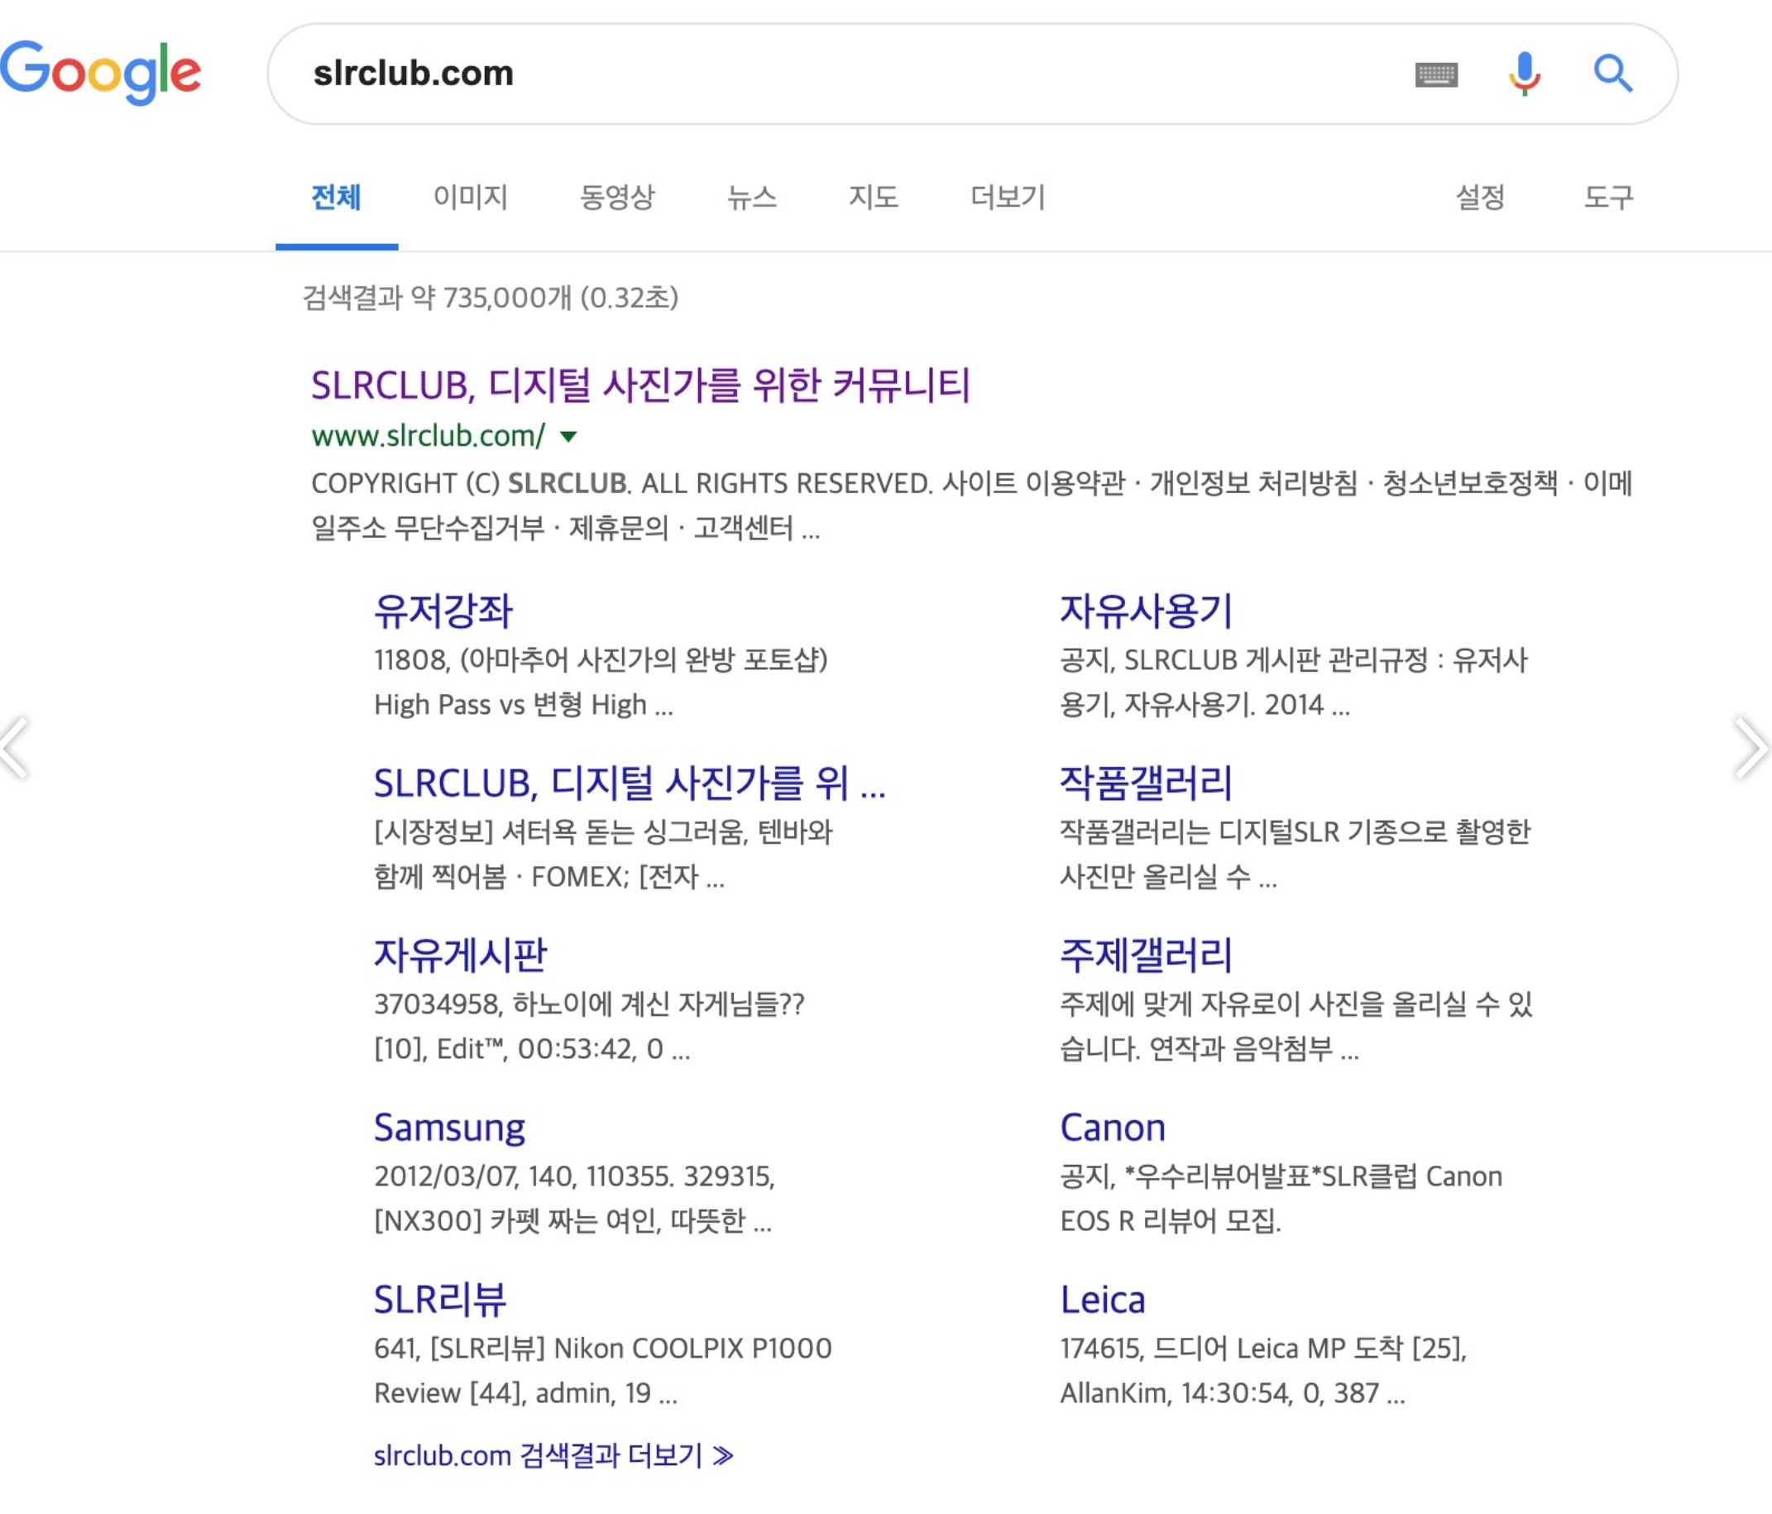Viewport: 1772px width, 1514px height.
Task: Click snippet text 공지, *우수리뷰어발표*SLR클럽 Canon
Action: click(x=1281, y=1177)
